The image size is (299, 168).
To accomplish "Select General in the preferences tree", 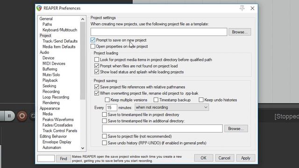I will [46, 19].
